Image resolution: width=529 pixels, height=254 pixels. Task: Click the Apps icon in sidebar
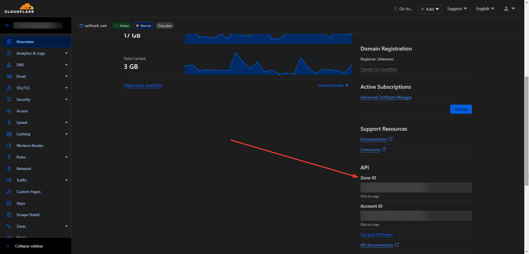tap(9, 203)
